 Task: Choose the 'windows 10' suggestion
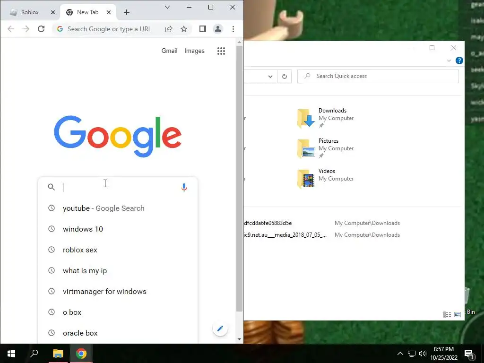tap(118, 229)
